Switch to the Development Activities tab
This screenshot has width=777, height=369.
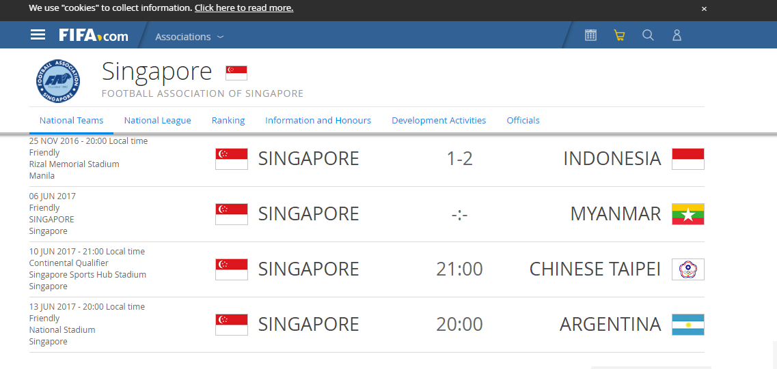pyautogui.click(x=439, y=120)
